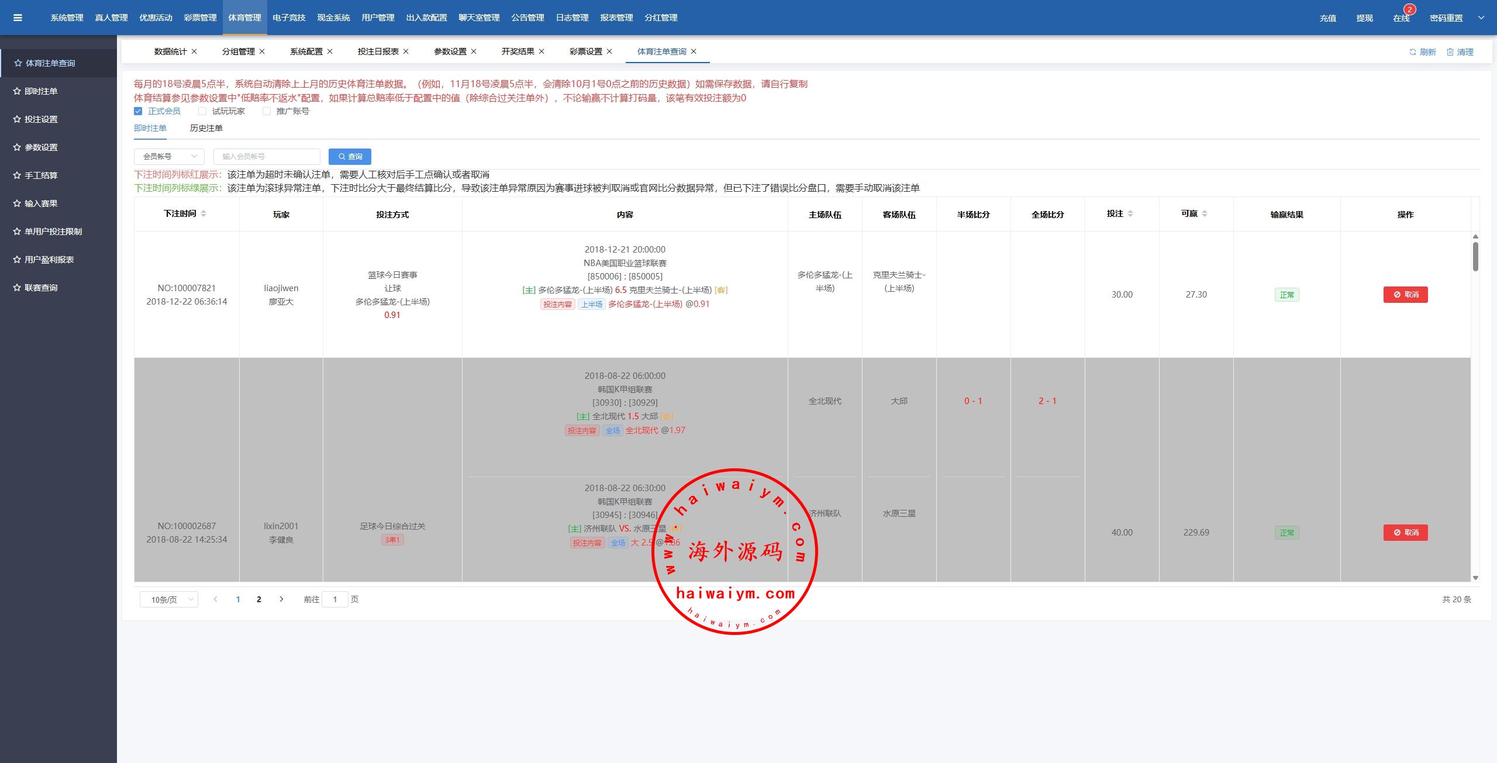
Task: Close the 数据统计 tab
Action: click(x=194, y=51)
